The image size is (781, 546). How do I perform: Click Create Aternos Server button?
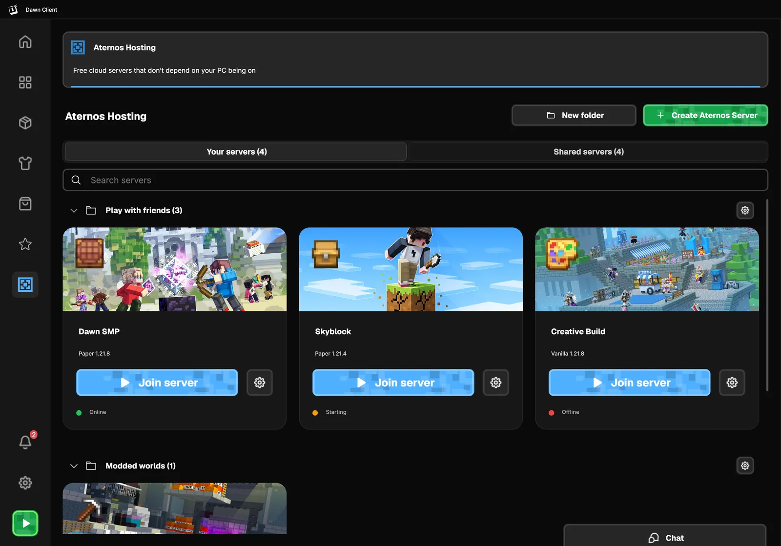[x=705, y=115]
